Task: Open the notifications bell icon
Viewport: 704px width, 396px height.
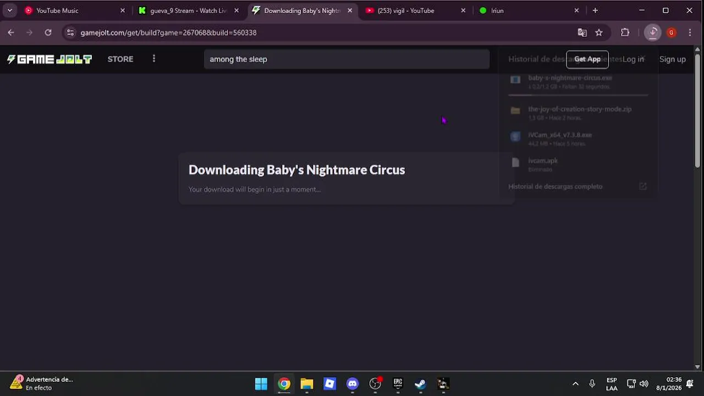Action: click(x=690, y=383)
